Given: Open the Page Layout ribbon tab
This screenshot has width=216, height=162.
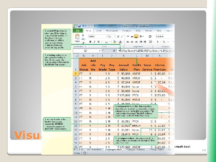Looking at the screenshot, I should click(x=112, y=31).
